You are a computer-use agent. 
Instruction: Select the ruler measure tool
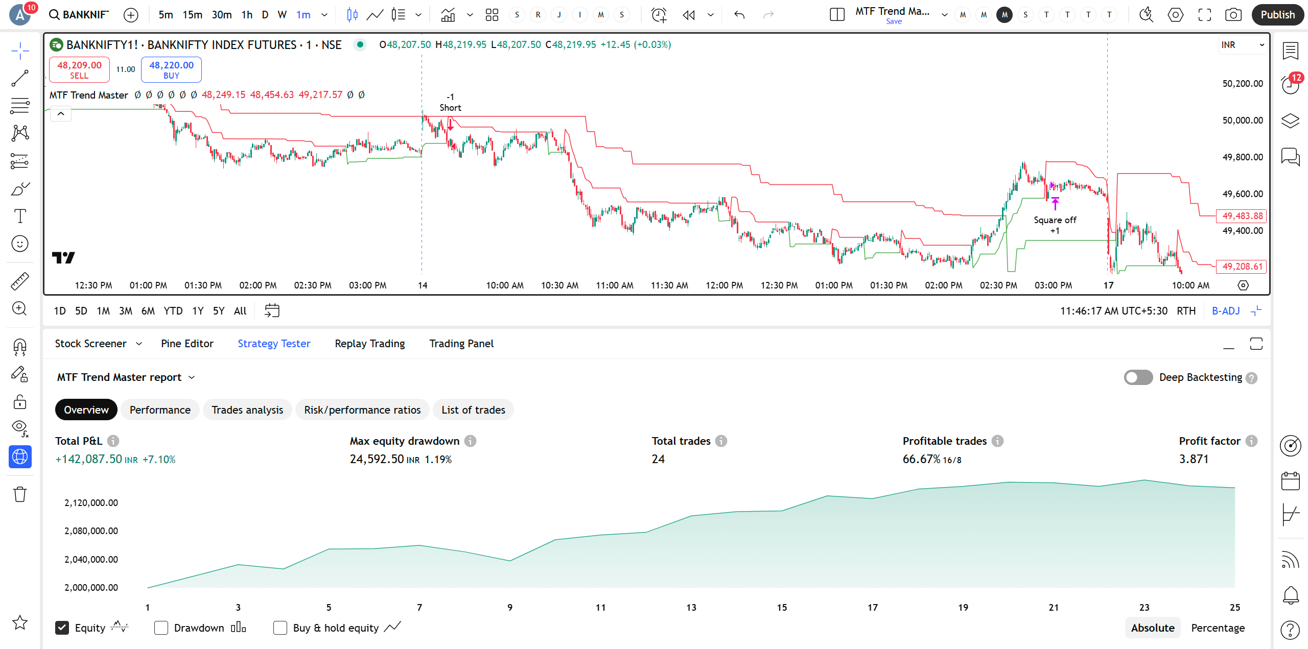pos(20,281)
